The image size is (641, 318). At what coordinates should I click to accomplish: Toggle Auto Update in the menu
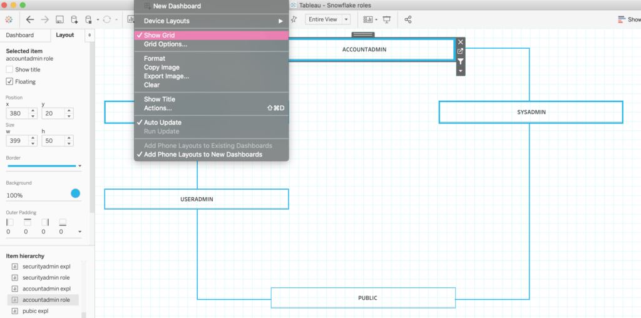pos(163,123)
